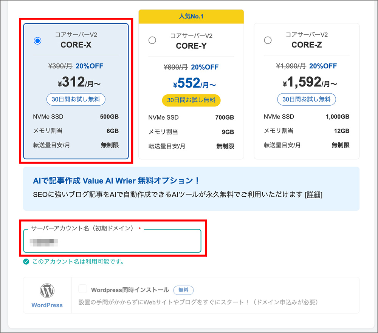The width and height of the screenshot is (378, 333).
Task: Click the 人気No.1 banner above CORE-Y
Action: (x=191, y=16)
